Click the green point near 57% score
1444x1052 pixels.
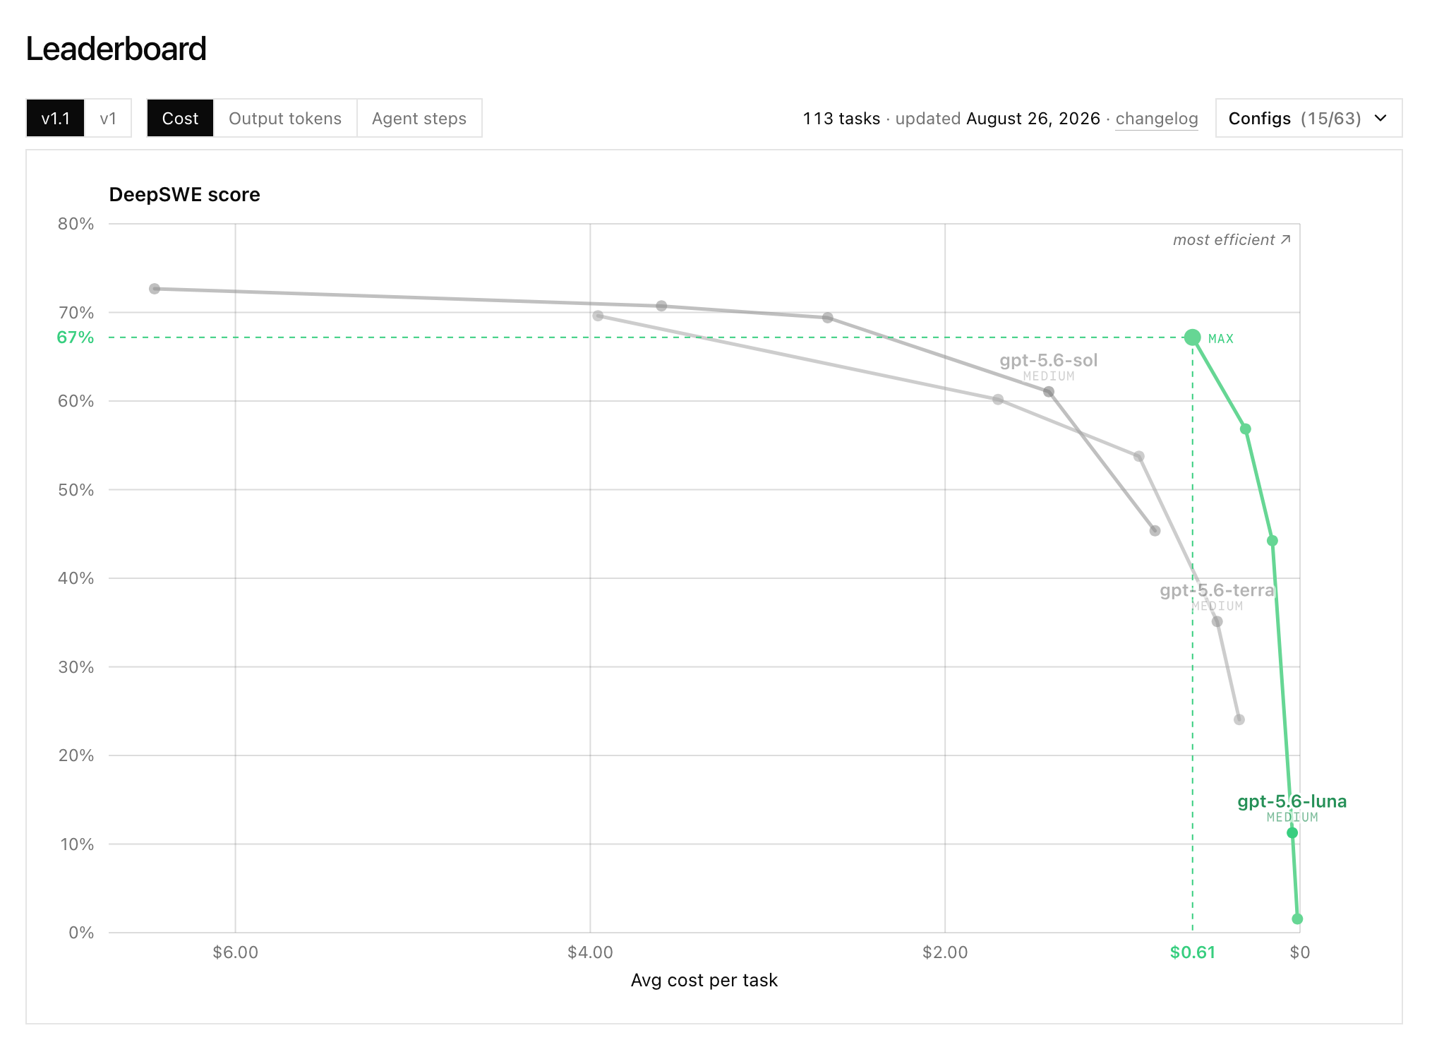(x=1246, y=429)
